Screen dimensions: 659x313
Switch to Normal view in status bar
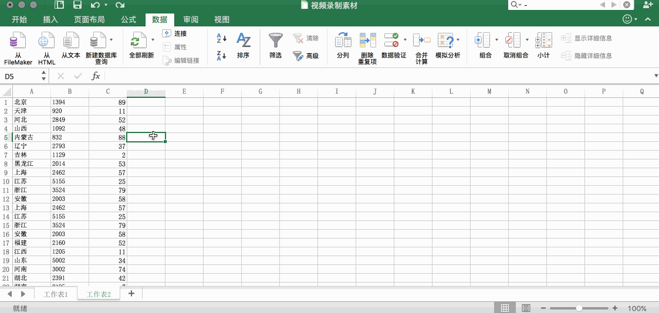pyautogui.click(x=505, y=308)
